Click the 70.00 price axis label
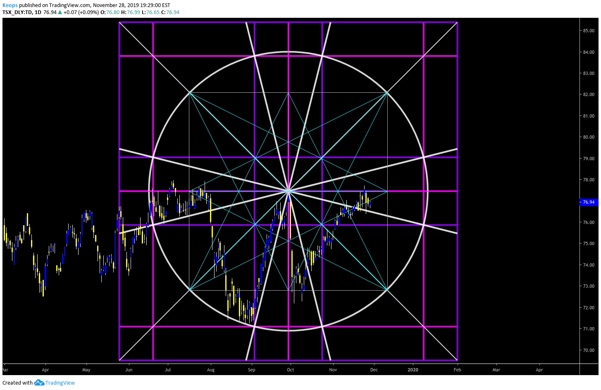The image size is (601, 390). [589, 350]
